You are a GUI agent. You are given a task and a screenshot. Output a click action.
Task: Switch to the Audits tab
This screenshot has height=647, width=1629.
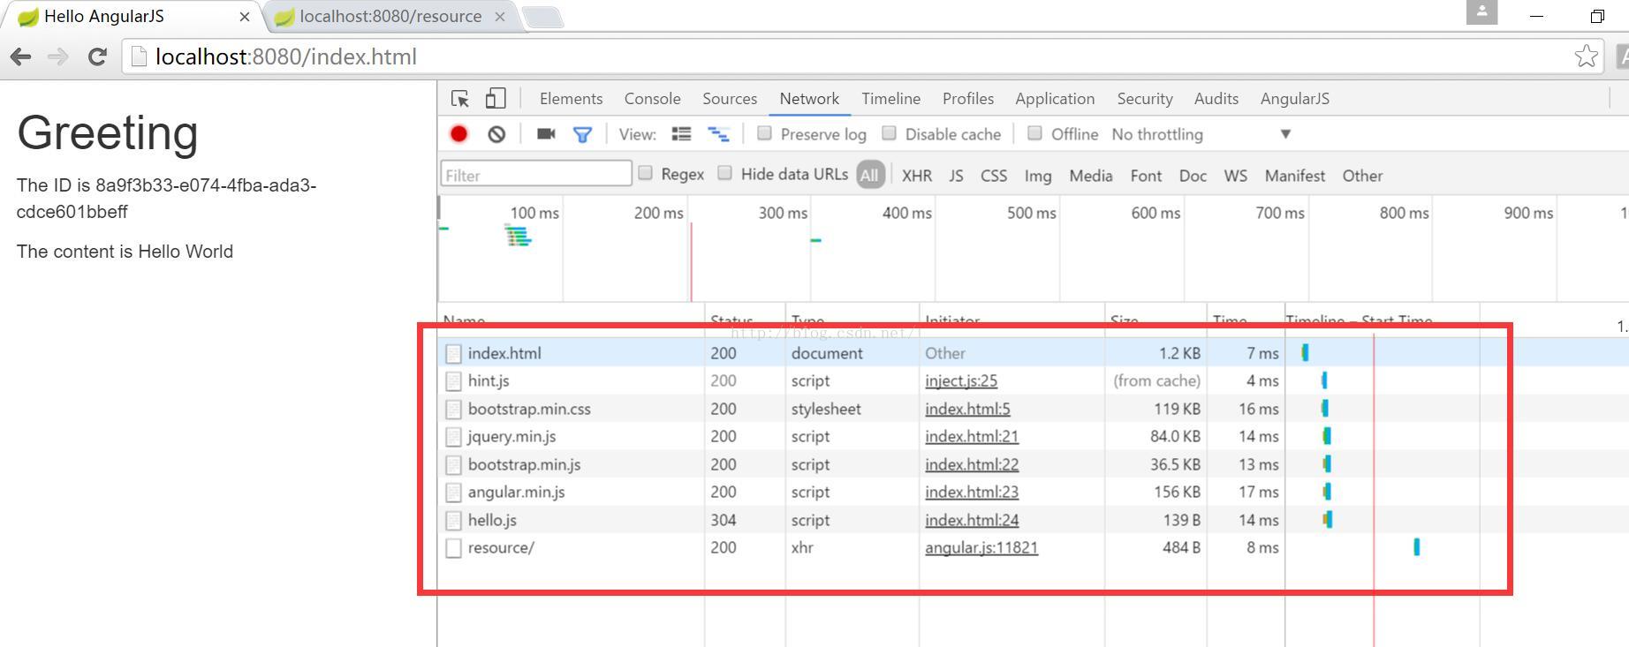(1216, 99)
